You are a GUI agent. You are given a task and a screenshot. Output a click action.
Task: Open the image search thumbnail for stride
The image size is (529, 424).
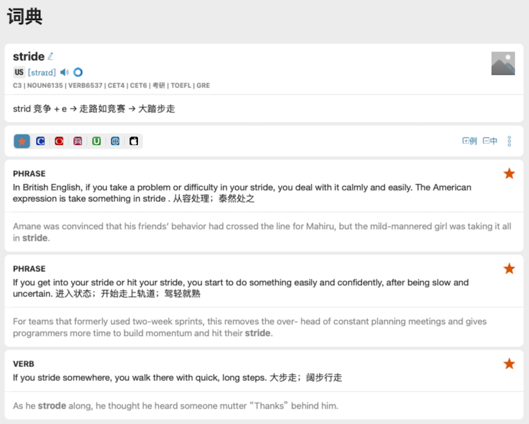click(503, 63)
